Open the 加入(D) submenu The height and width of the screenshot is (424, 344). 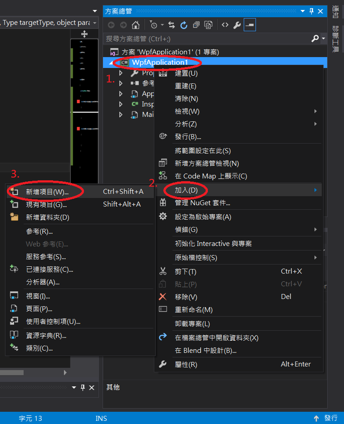pos(239,190)
